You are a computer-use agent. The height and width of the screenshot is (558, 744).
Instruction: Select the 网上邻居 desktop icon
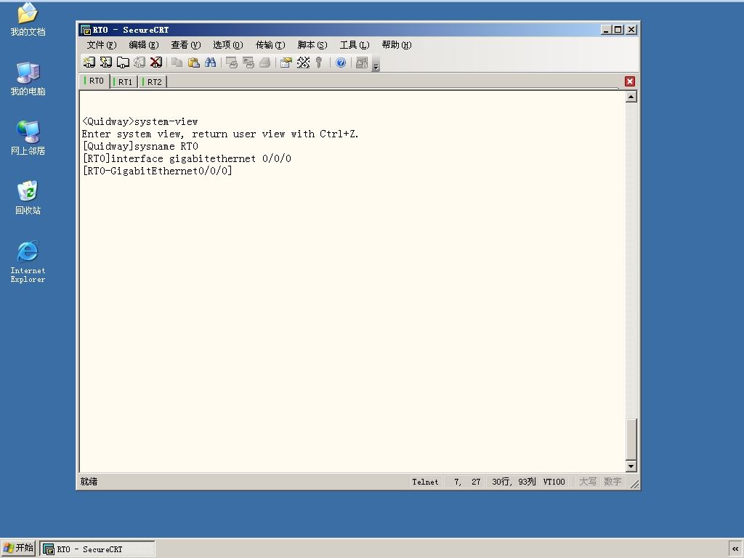point(28,137)
